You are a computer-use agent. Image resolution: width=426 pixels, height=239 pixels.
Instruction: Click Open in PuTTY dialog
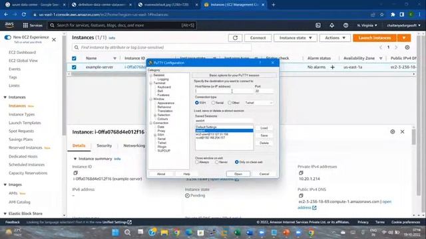[x=238, y=174]
